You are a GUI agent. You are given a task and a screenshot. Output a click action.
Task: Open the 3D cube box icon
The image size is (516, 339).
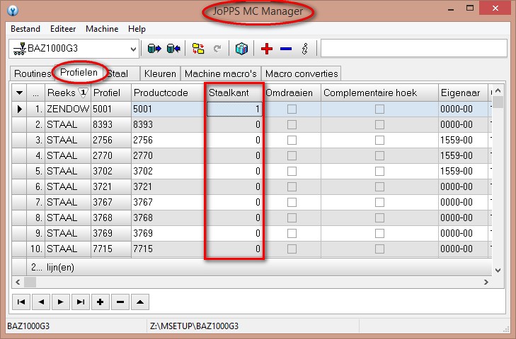(241, 49)
